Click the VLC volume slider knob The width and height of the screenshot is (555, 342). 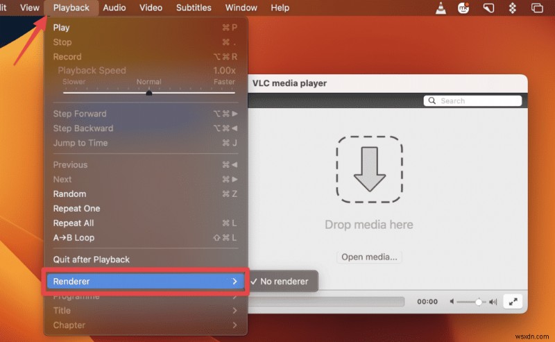(479, 302)
